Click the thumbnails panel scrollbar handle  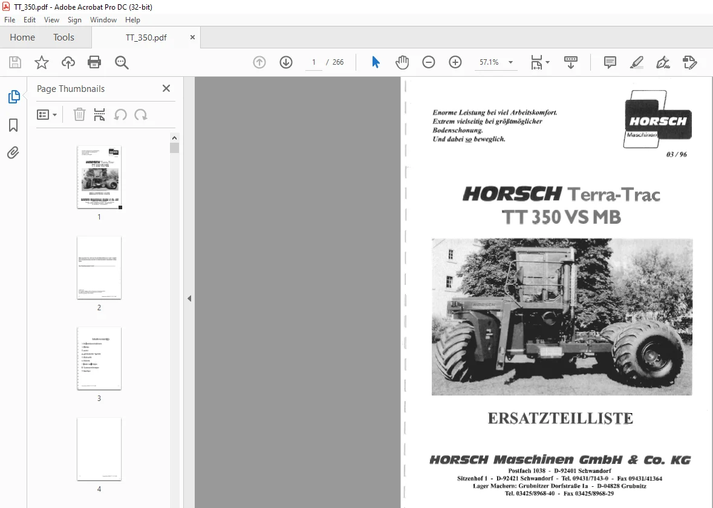(175, 148)
